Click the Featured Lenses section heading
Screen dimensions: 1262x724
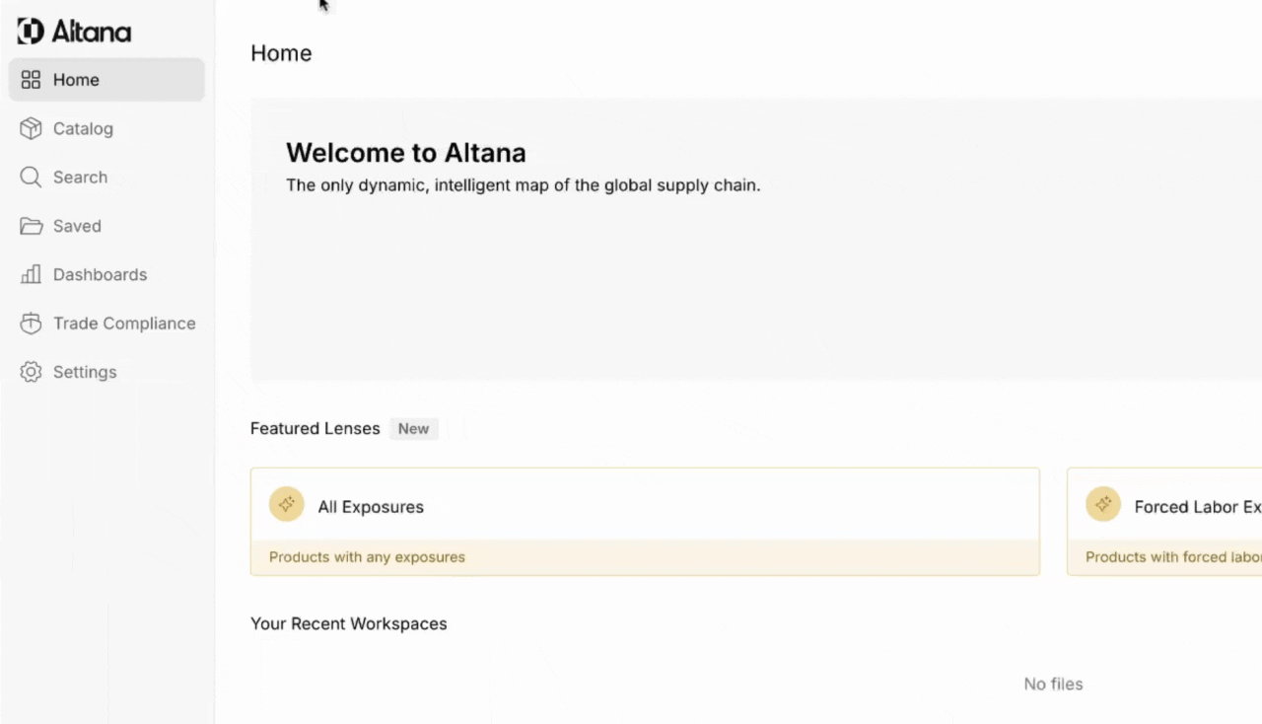point(315,429)
